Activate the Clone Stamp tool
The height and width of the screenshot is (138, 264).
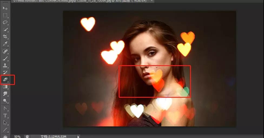tap(5, 65)
